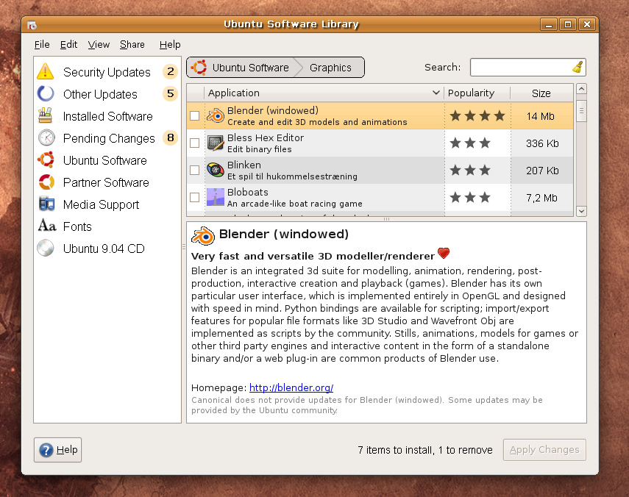Viewport: 629px width, 497px height.
Task: Check the Bloboats checkbox
Action: tap(194, 198)
